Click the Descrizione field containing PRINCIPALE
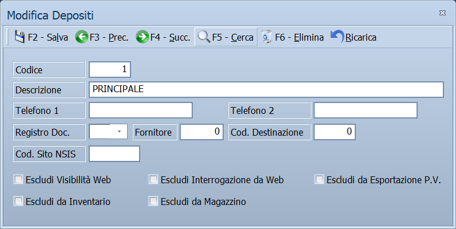This screenshot has height=229, width=456. coord(266,89)
